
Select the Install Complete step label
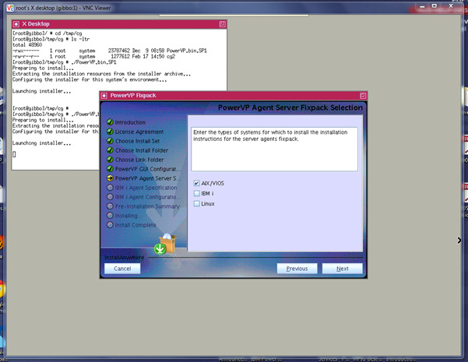(x=135, y=225)
